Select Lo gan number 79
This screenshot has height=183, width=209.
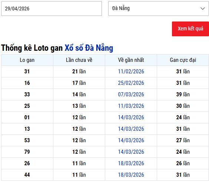[27, 152]
